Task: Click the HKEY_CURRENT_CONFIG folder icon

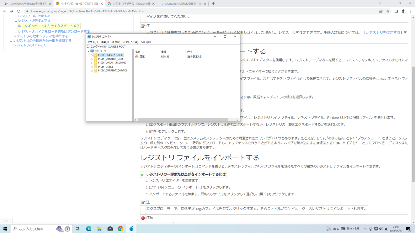Action: pos(96,70)
